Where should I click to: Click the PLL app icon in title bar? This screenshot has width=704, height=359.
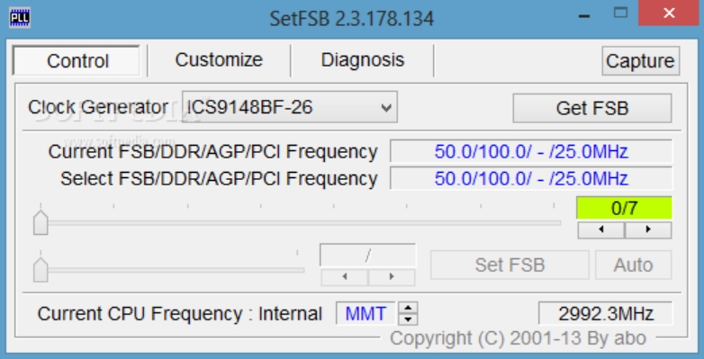19,17
